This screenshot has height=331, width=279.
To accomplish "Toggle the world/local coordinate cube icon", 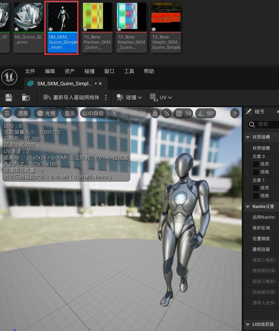I will (155, 114).
